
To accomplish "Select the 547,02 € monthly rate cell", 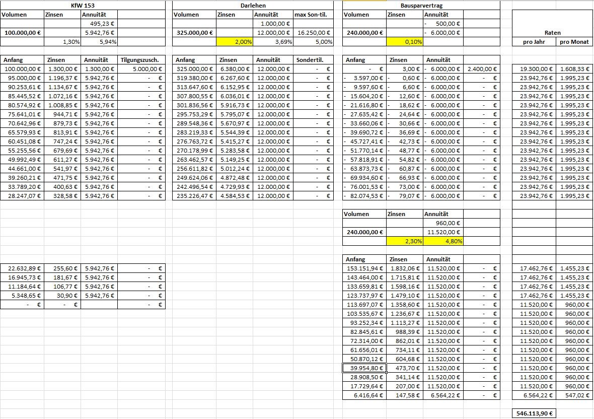I will (574, 395).
